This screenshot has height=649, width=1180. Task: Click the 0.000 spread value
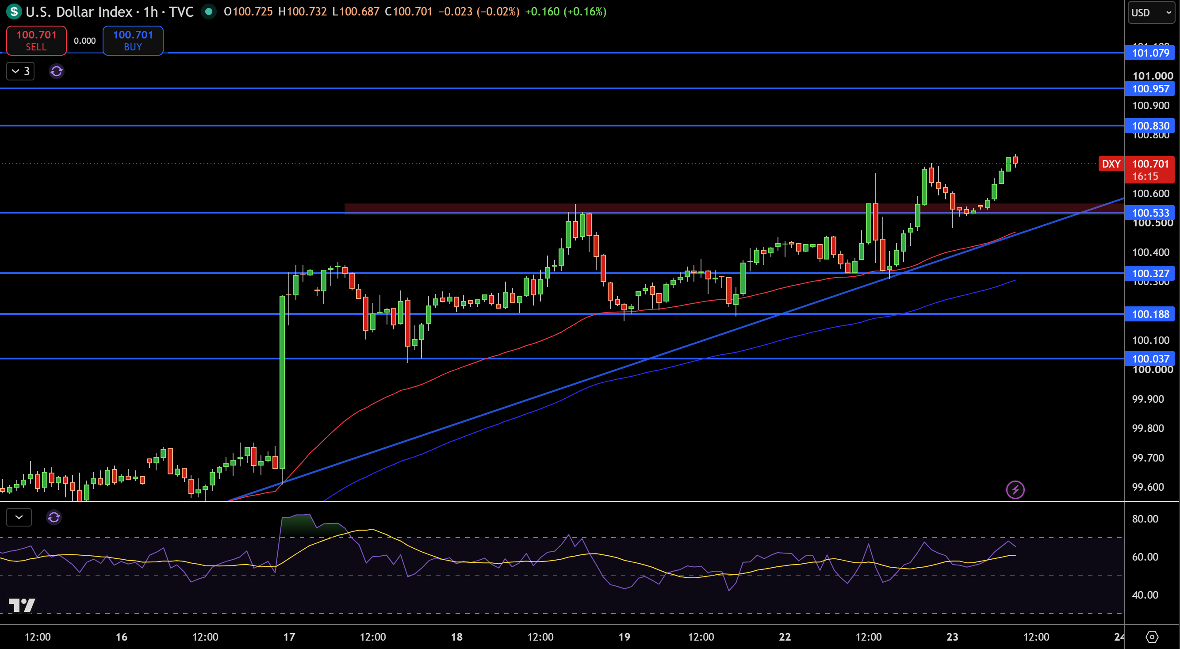click(x=85, y=41)
